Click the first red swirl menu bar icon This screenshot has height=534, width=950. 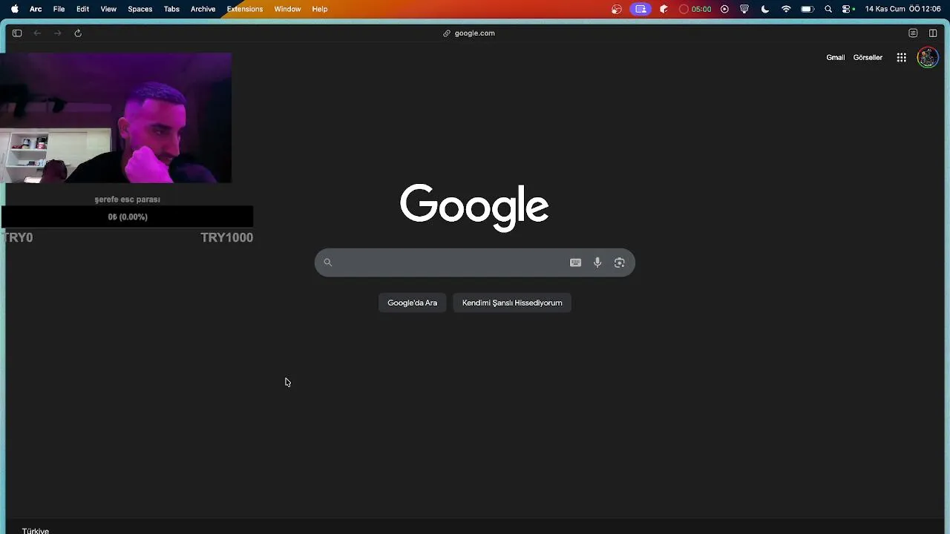(617, 9)
